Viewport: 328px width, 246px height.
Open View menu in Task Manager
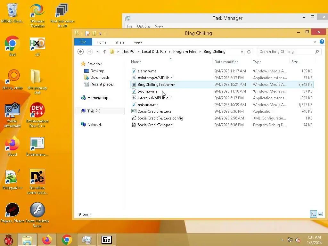159,26
